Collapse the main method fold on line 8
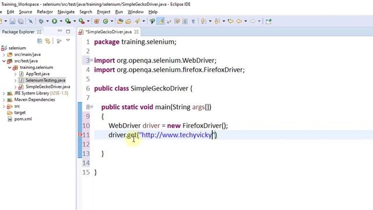The height and width of the screenshot is (210, 373). pyautogui.click(x=92, y=107)
